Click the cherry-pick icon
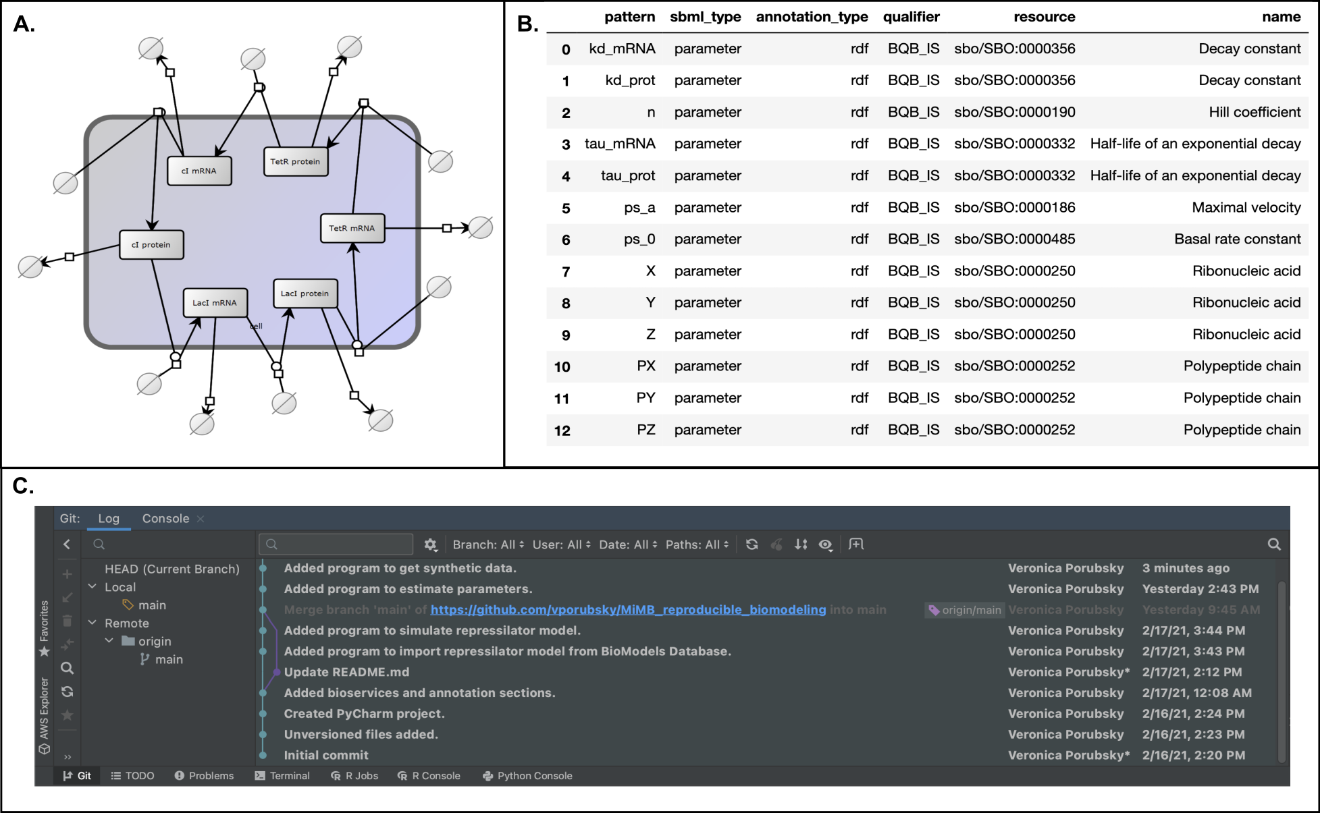The image size is (1320, 813). pyautogui.click(x=776, y=544)
